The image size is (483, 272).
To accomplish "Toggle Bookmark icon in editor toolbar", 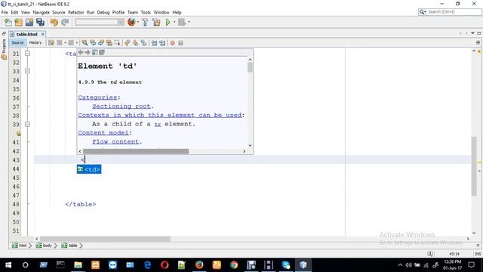I will (x=144, y=43).
